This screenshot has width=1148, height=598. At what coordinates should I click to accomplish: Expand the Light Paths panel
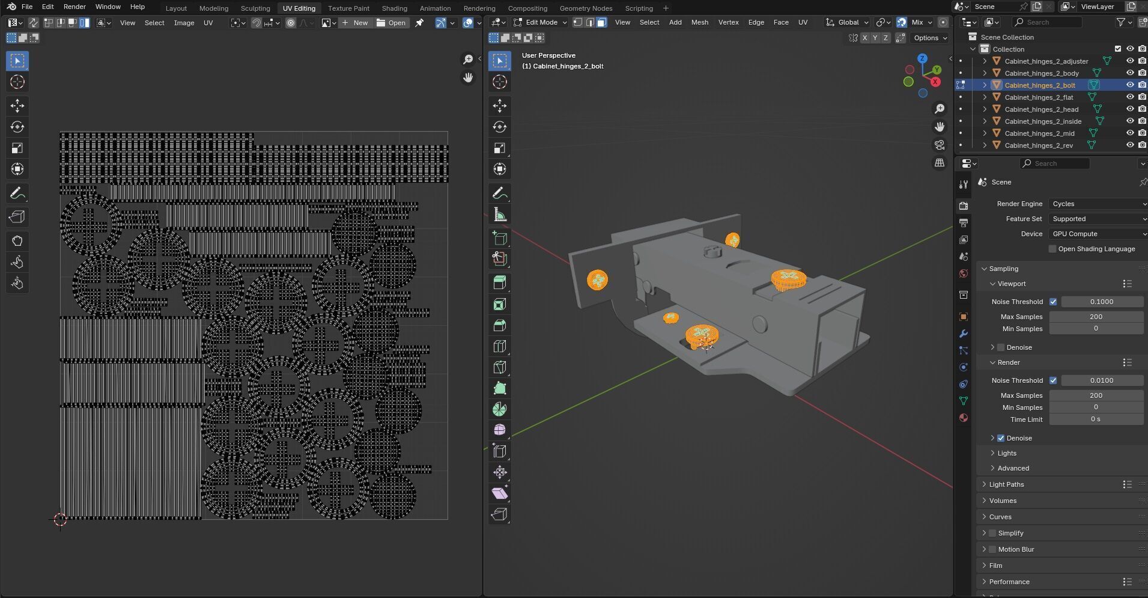(1006, 484)
